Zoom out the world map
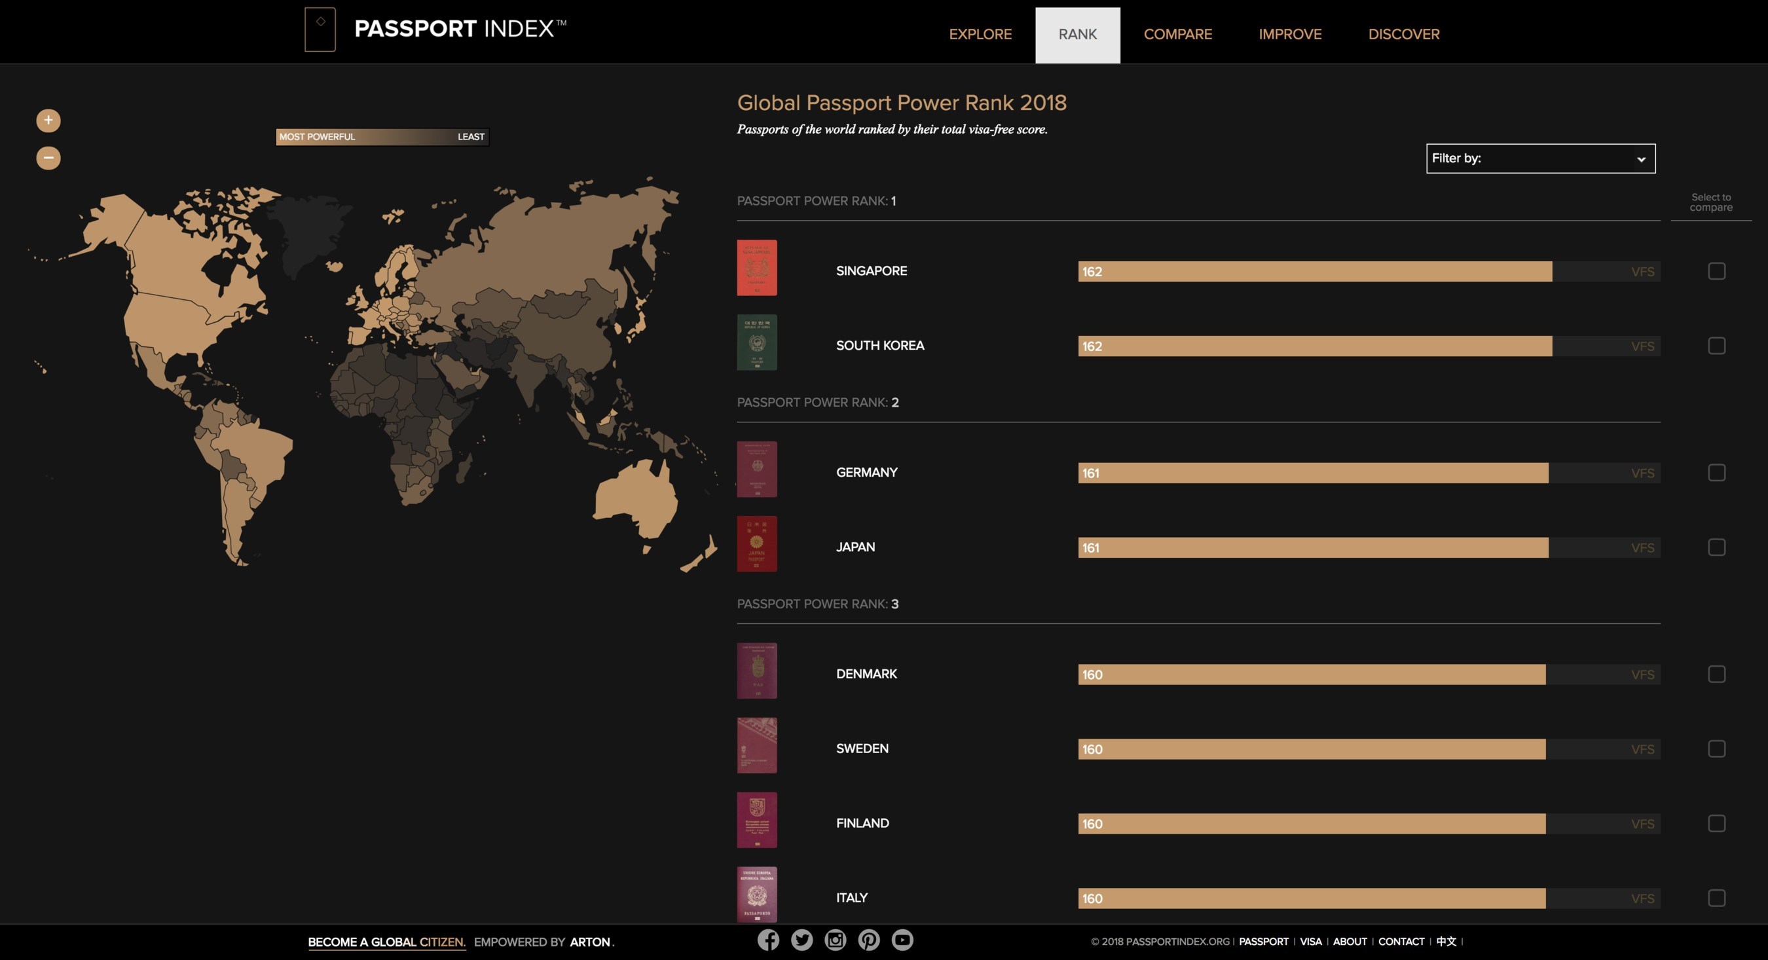Viewport: 1768px width, 960px height. pos(48,158)
